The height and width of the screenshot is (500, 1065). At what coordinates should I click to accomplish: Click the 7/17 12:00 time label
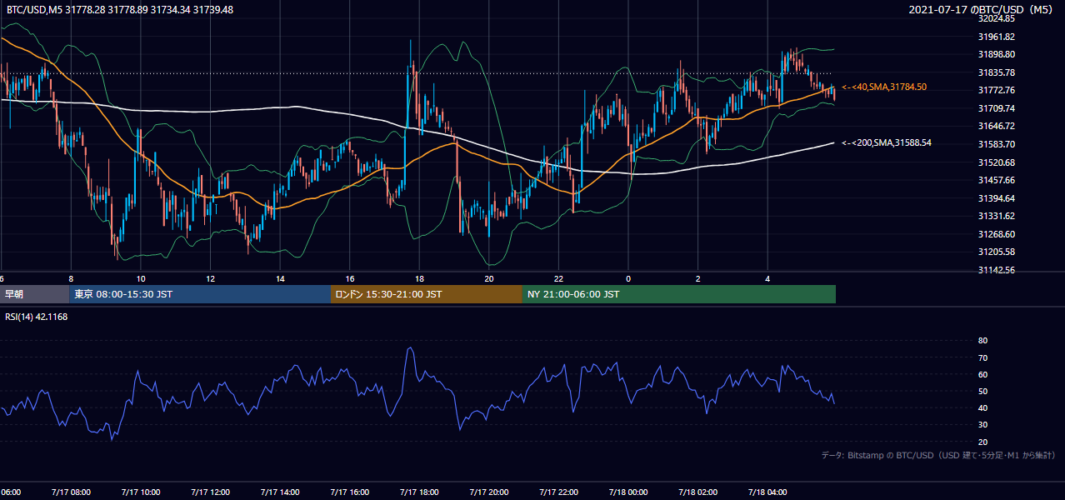(209, 492)
